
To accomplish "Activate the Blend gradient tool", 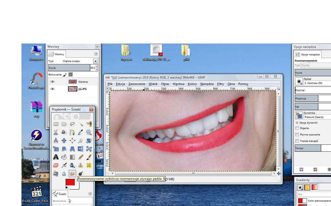I will [x=72, y=157].
